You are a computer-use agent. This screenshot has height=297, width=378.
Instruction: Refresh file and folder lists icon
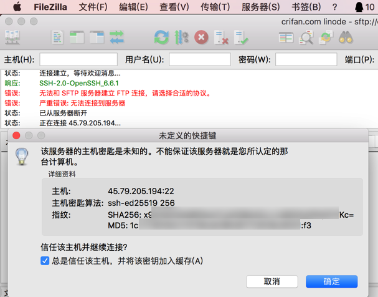coord(161,37)
